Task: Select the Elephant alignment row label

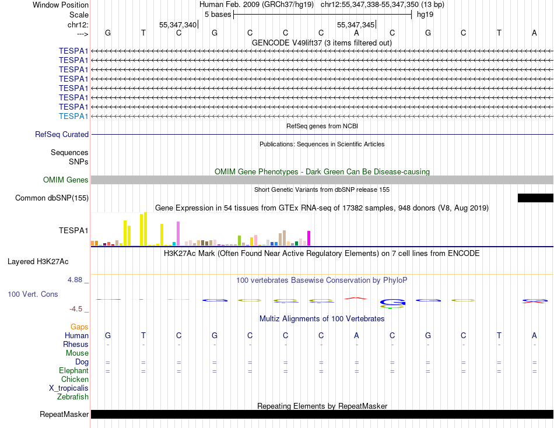Action: (x=73, y=370)
